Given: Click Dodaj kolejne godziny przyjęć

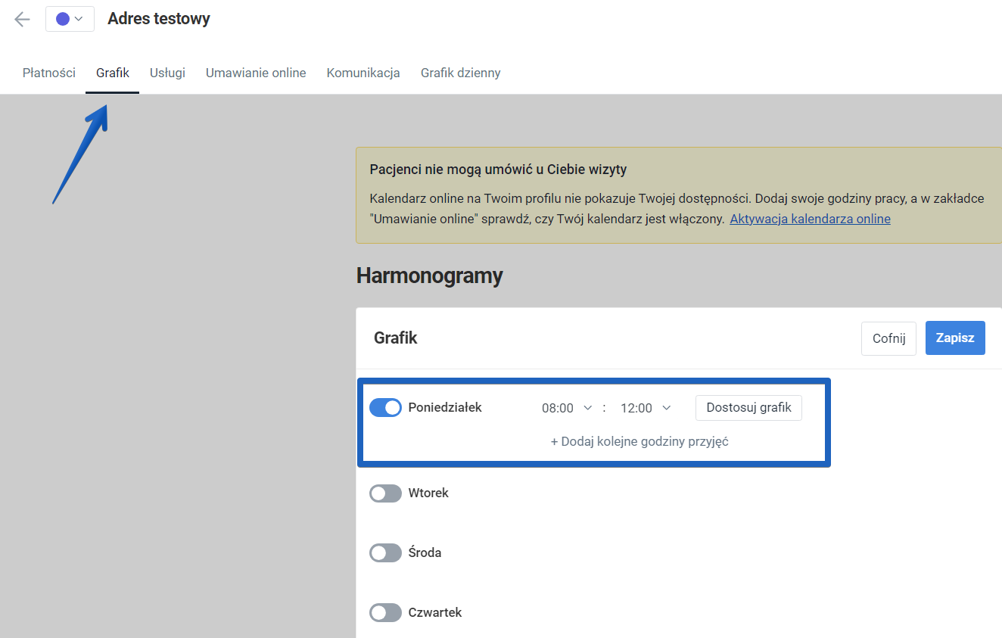Looking at the screenshot, I should coord(639,440).
